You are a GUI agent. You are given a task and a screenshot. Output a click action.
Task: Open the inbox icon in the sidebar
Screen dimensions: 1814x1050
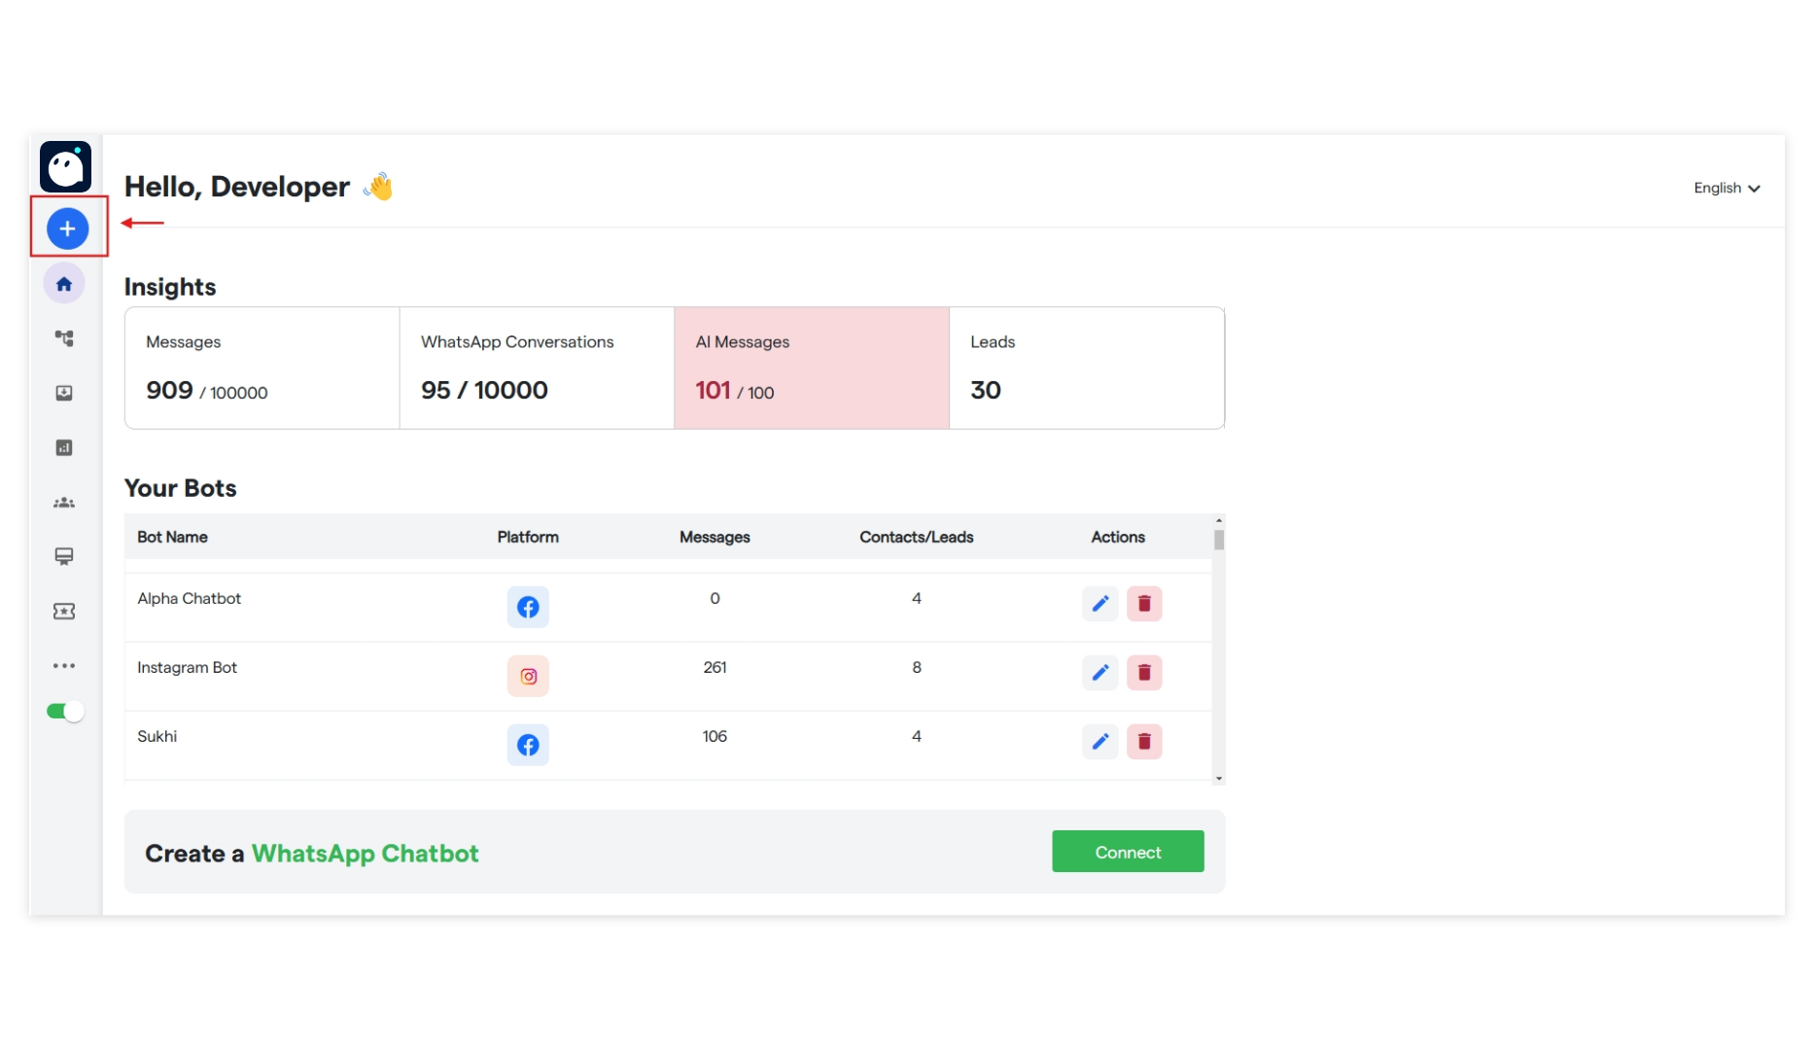pos(64,393)
